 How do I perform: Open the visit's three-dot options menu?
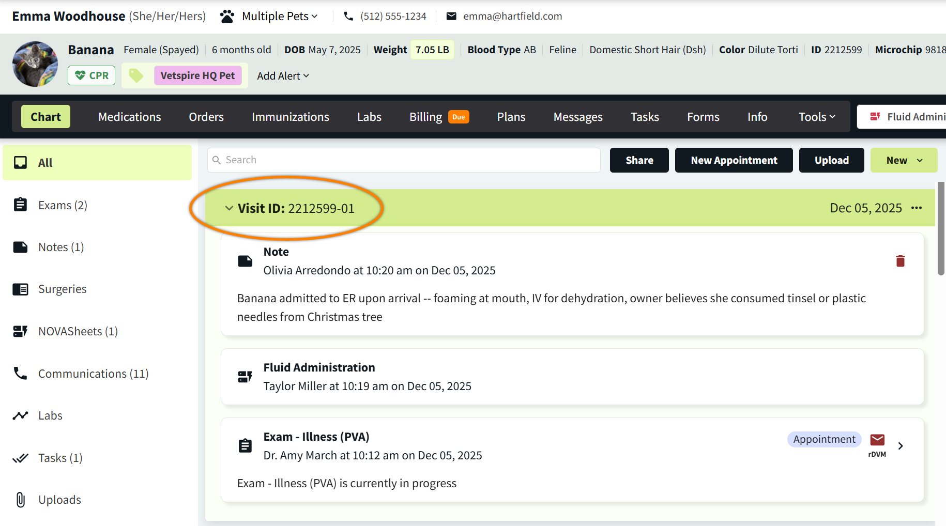point(917,208)
